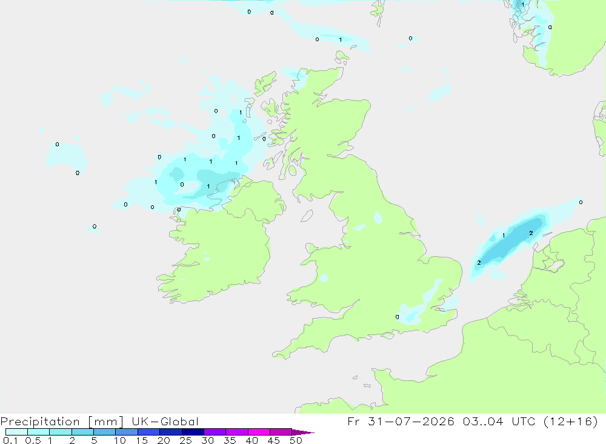This screenshot has height=444, width=606.
Task: Click the purple 35–40 legend swatch
Action: coord(236,432)
